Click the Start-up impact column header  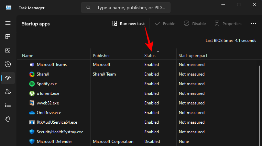[193, 56]
